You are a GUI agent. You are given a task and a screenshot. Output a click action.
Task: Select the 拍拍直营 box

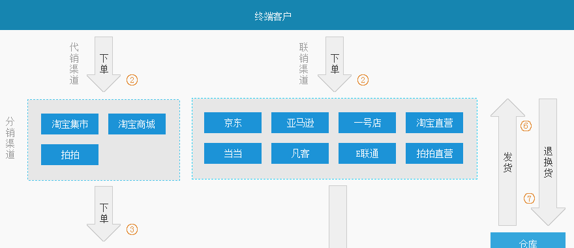(434, 153)
